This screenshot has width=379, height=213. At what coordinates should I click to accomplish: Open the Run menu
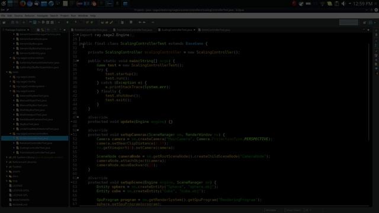(73, 16)
